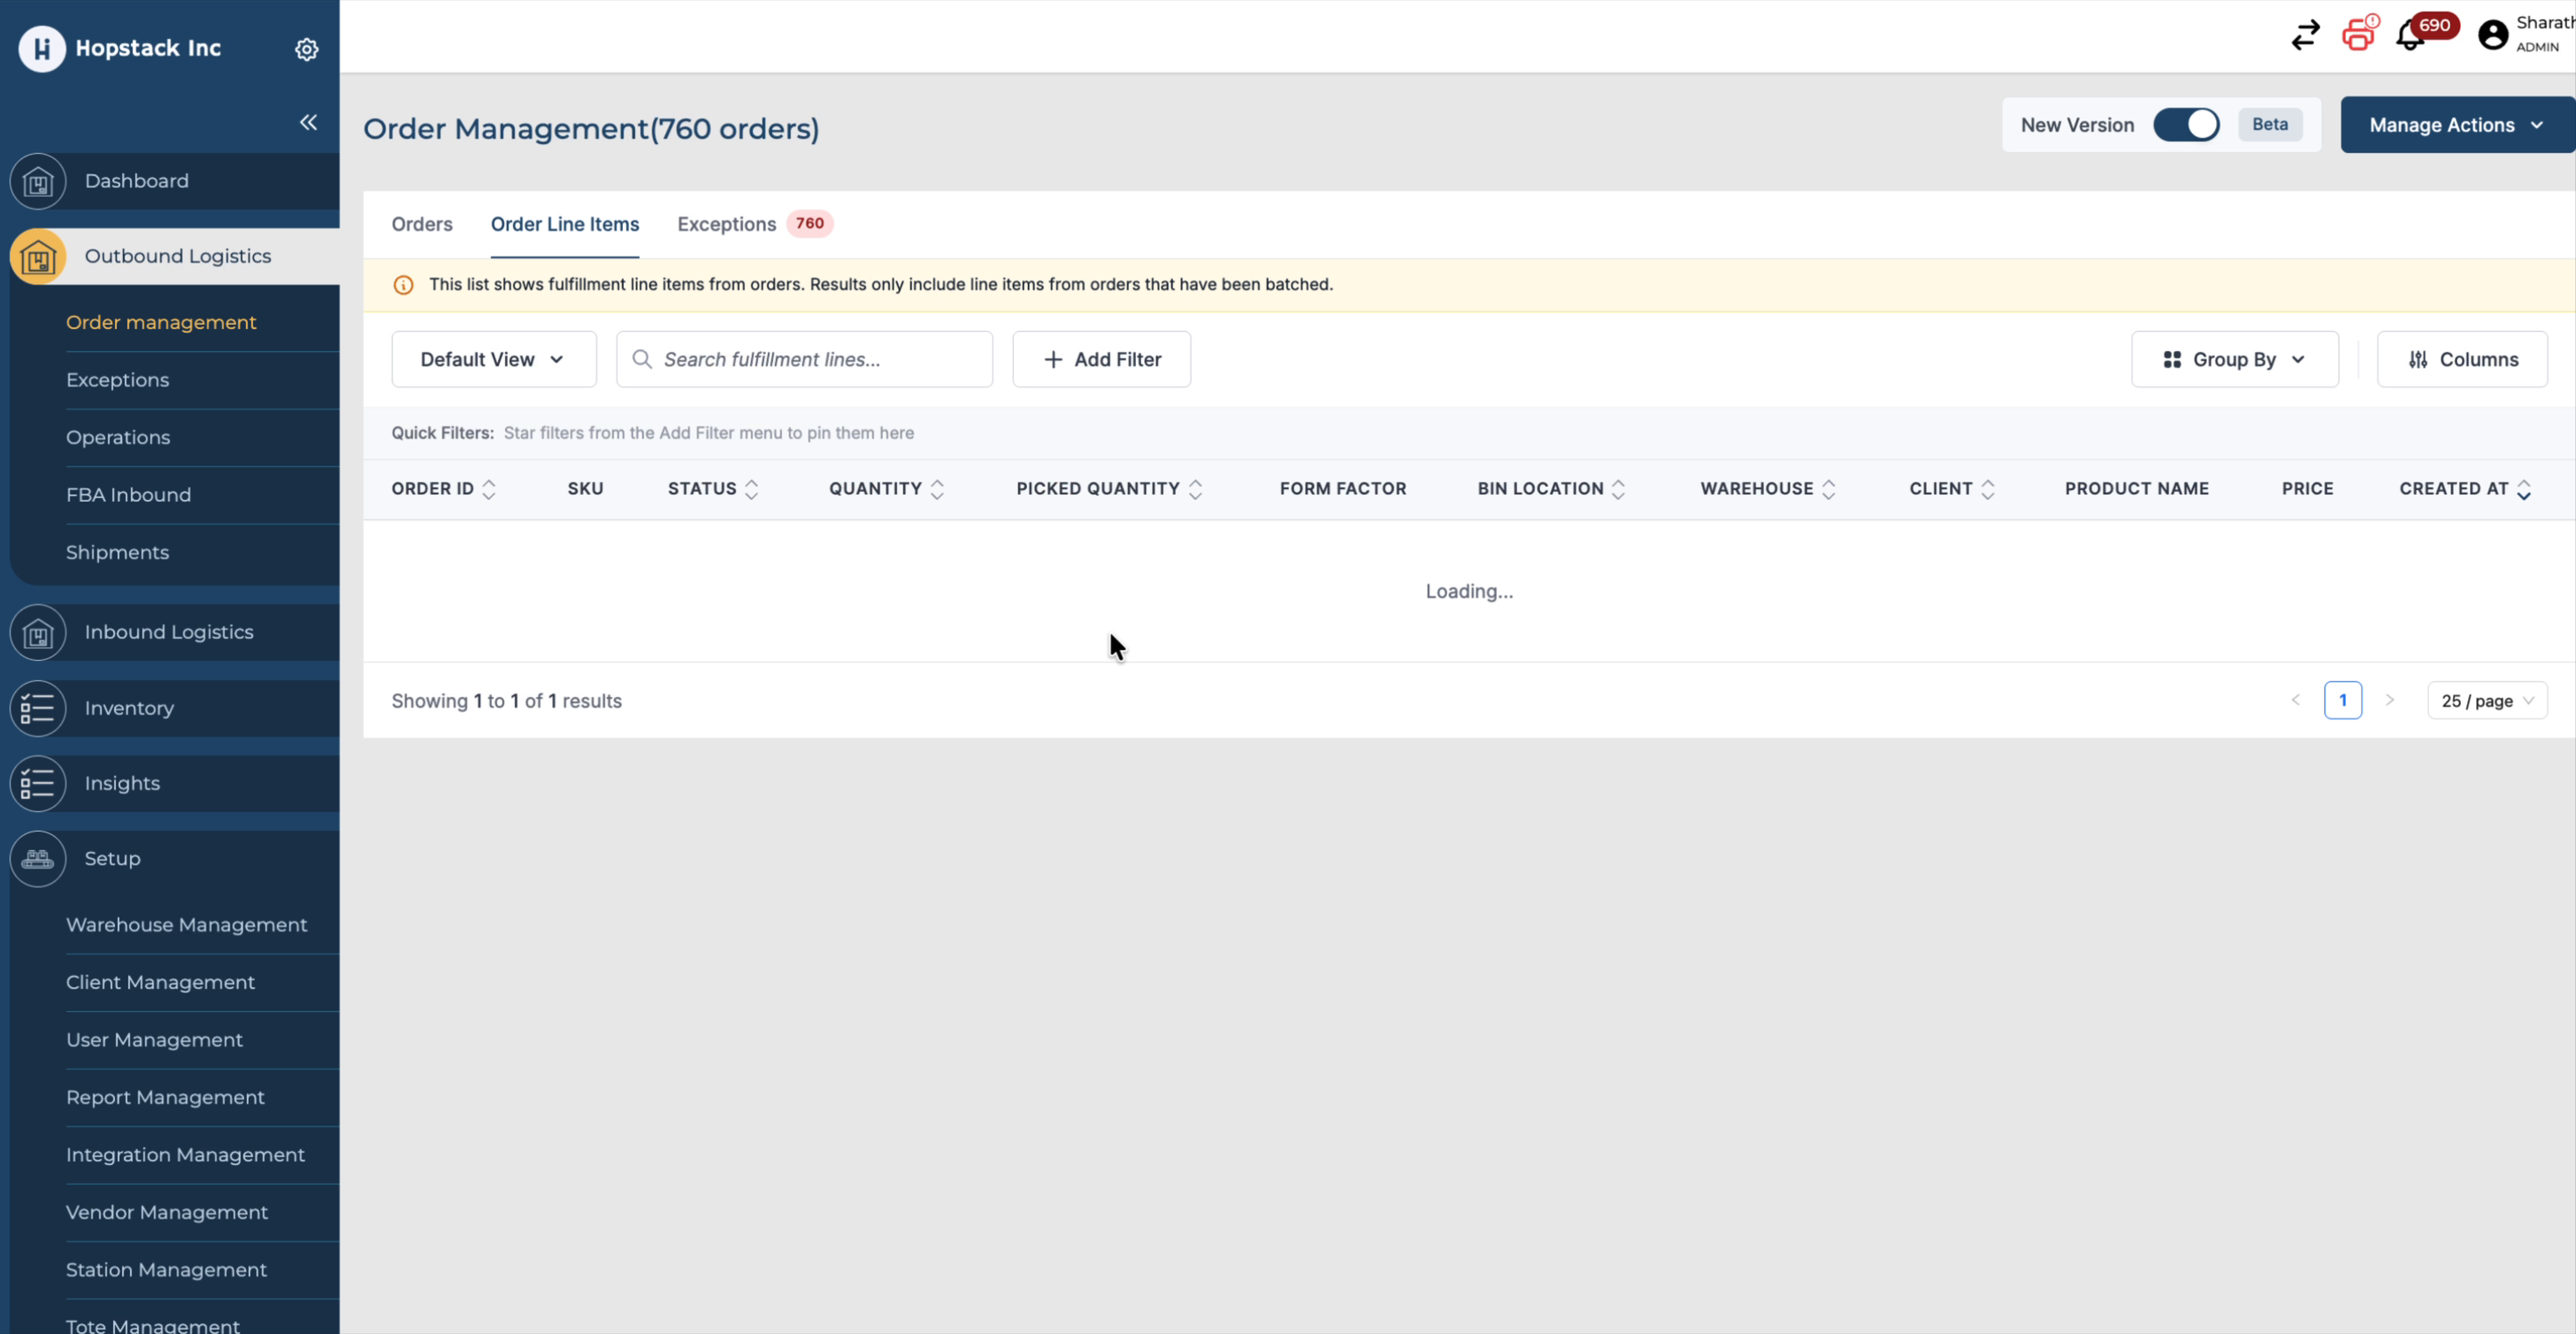Go to previous page arrow
Screen dimensions: 2576x1334
[x=2296, y=700]
